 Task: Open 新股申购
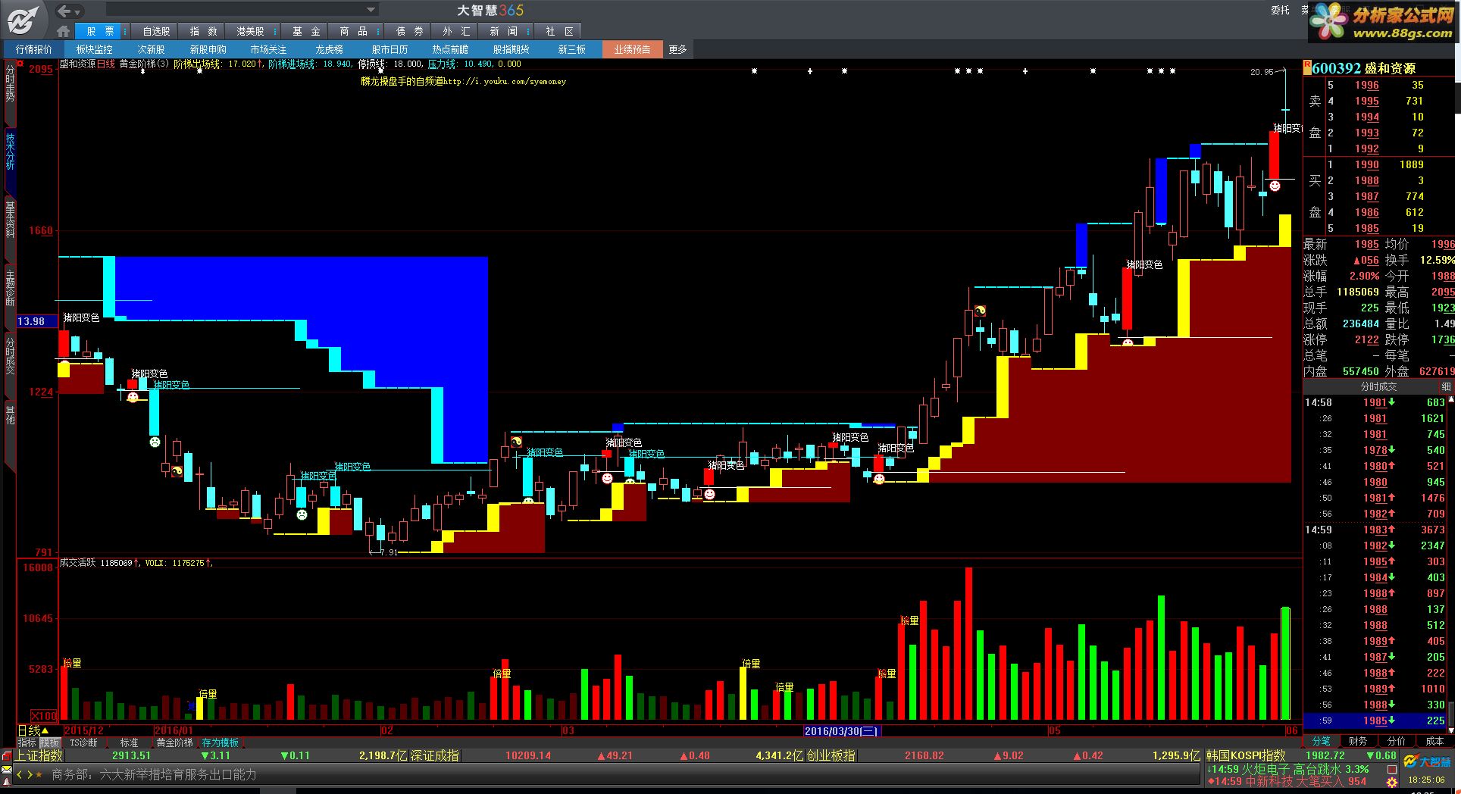click(x=208, y=49)
